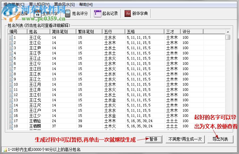Select the name 王江引
Viewport: 239px width, 154px height.
(x=35, y=95)
